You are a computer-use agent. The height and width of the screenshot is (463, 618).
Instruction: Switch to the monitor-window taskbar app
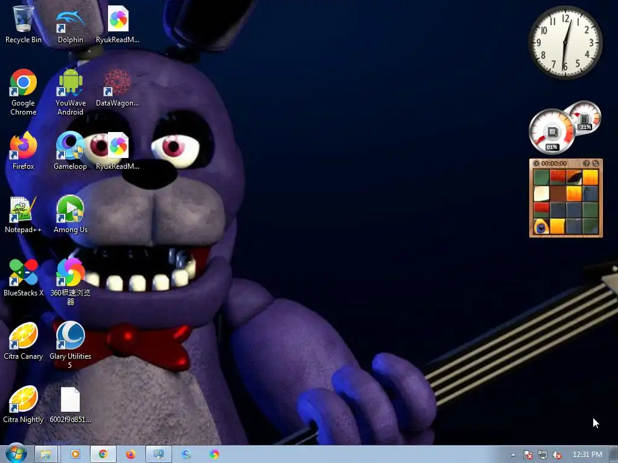coord(159,455)
